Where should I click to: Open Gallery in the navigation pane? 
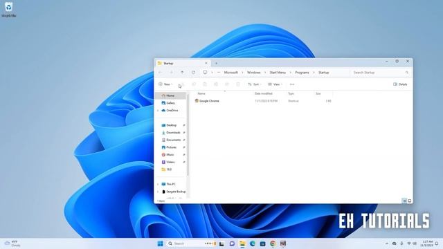coord(171,103)
